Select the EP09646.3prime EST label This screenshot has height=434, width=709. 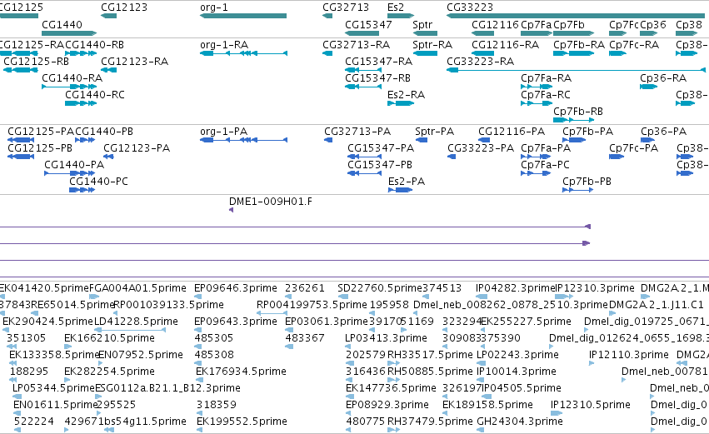pyautogui.click(x=236, y=288)
